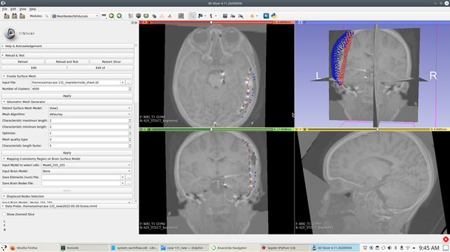Click the green slice view pin icon
450x252 pixels.
[141, 129]
